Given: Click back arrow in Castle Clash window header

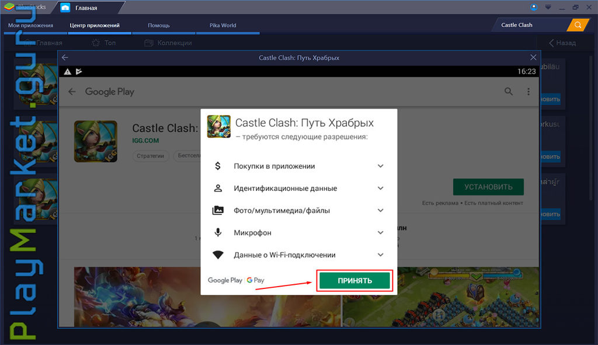Looking at the screenshot, I should tap(65, 58).
